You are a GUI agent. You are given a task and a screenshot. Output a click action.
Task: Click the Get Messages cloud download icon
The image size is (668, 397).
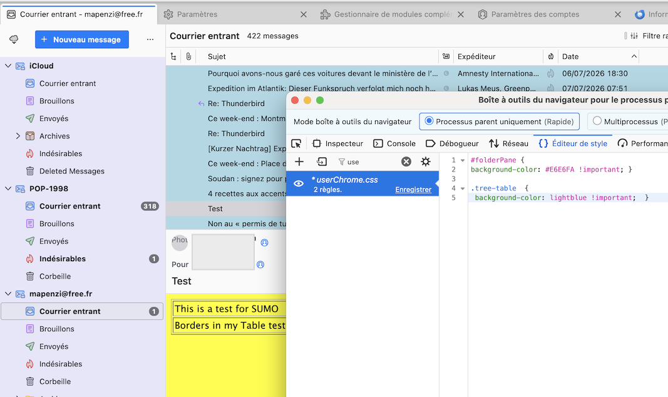click(14, 39)
